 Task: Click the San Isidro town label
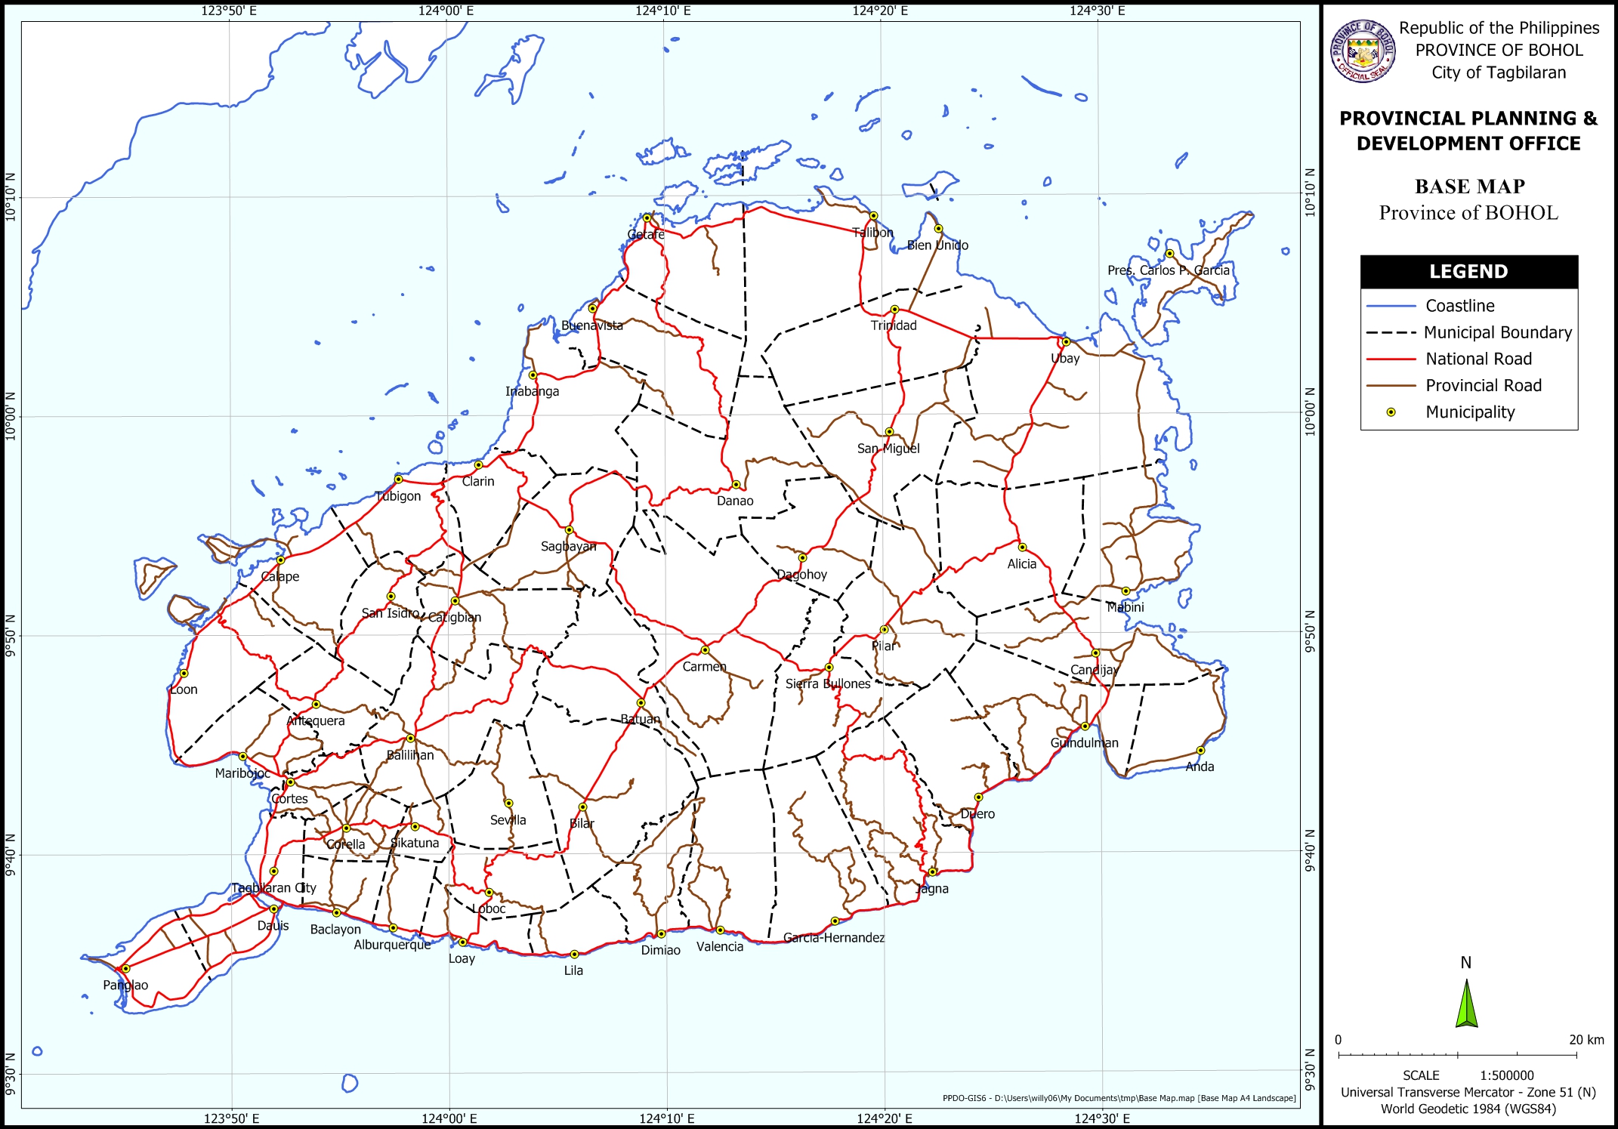[390, 614]
